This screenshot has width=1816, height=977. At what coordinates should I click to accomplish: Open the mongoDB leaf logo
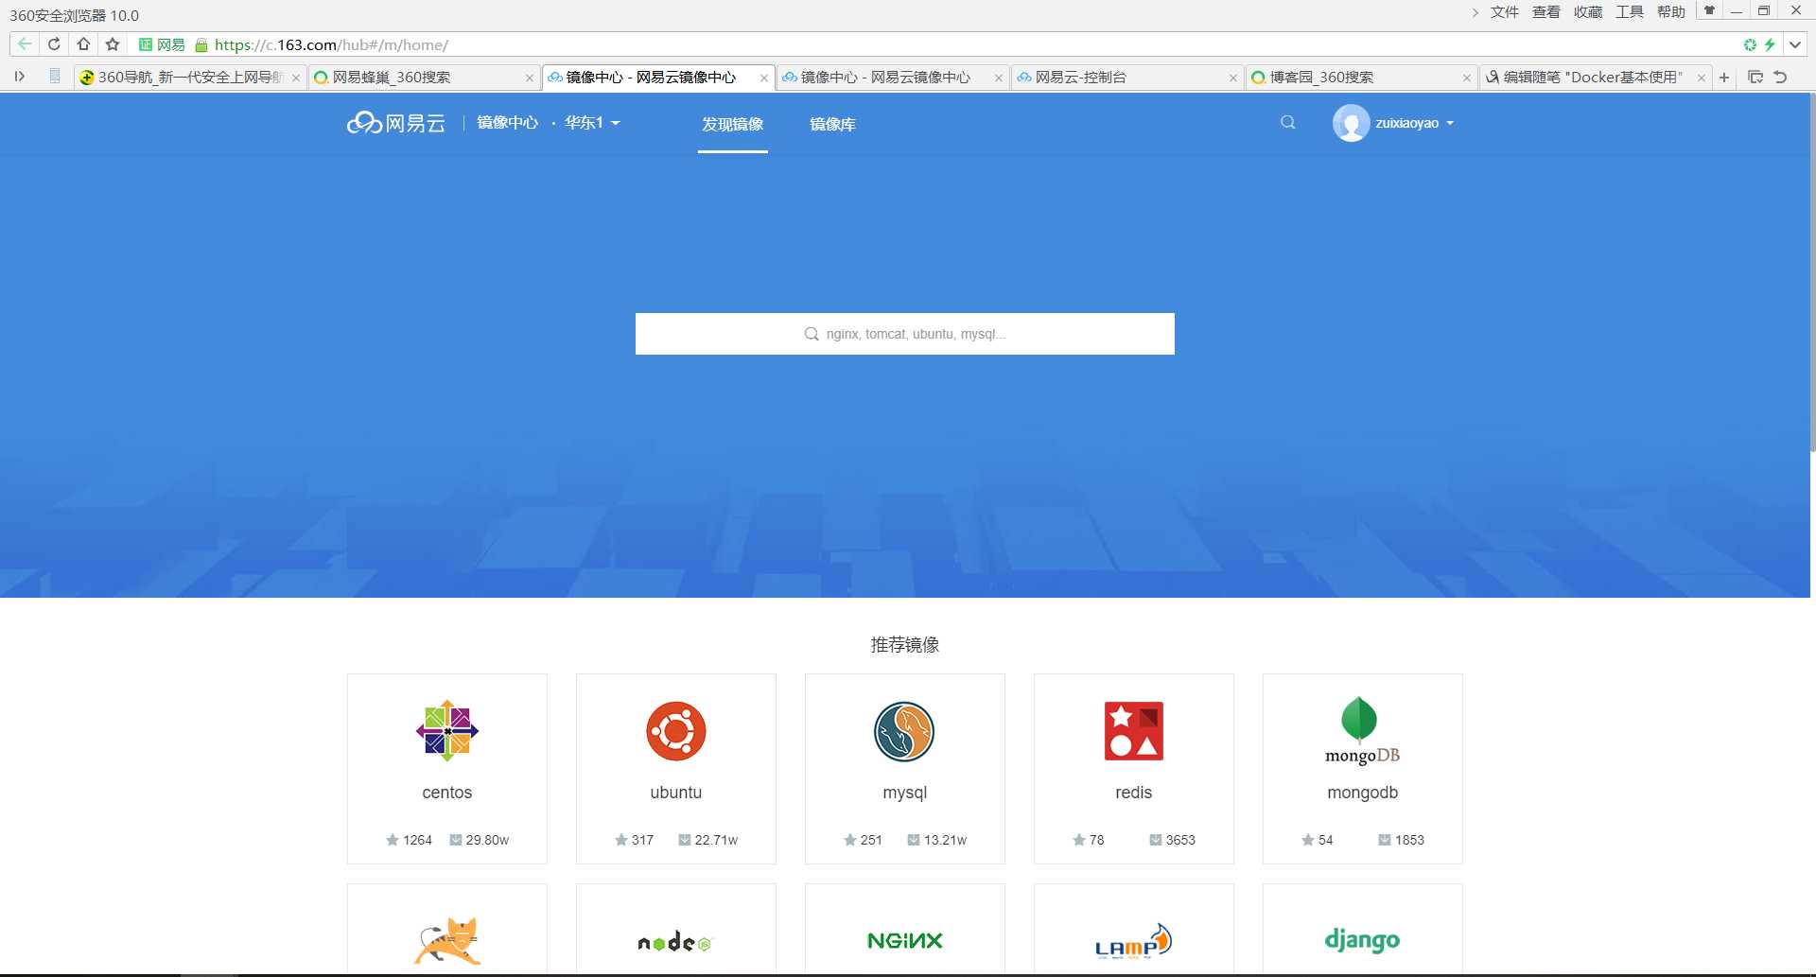click(1362, 730)
